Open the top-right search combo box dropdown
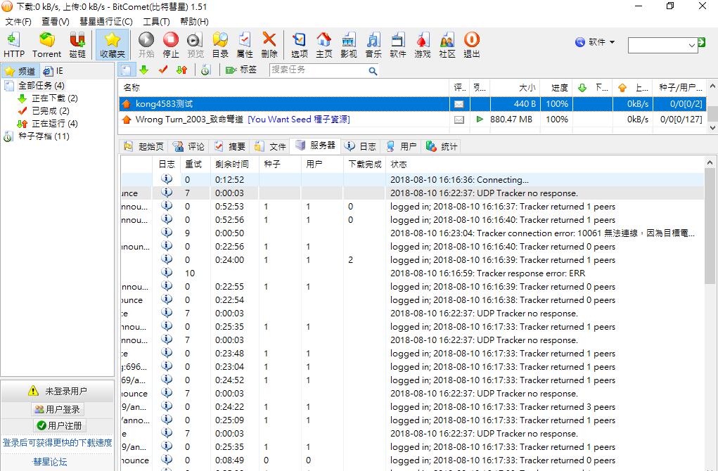This screenshot has width=718, height=471. coord(691,45)
